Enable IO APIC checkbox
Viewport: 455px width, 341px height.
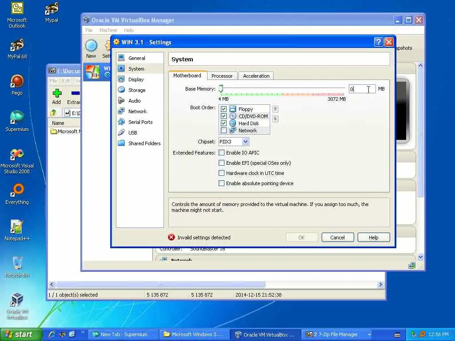[221, 153]
